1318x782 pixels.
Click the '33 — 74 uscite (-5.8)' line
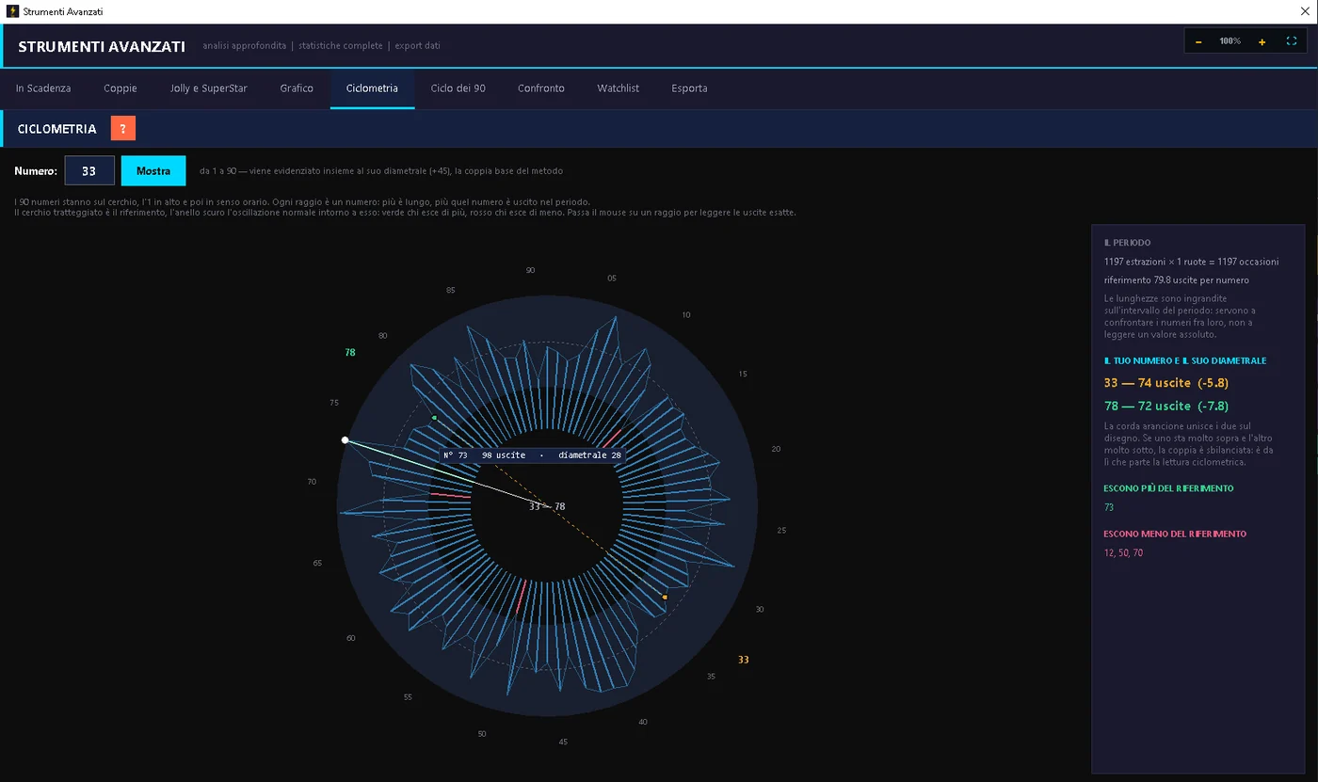tap(1166, 383)
